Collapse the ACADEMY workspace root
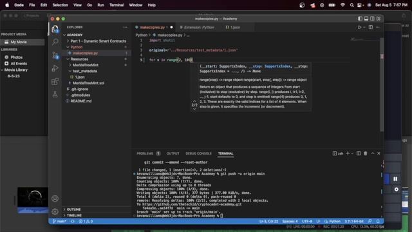Screen dimensions: 412x232 click(x=75, y=35)
